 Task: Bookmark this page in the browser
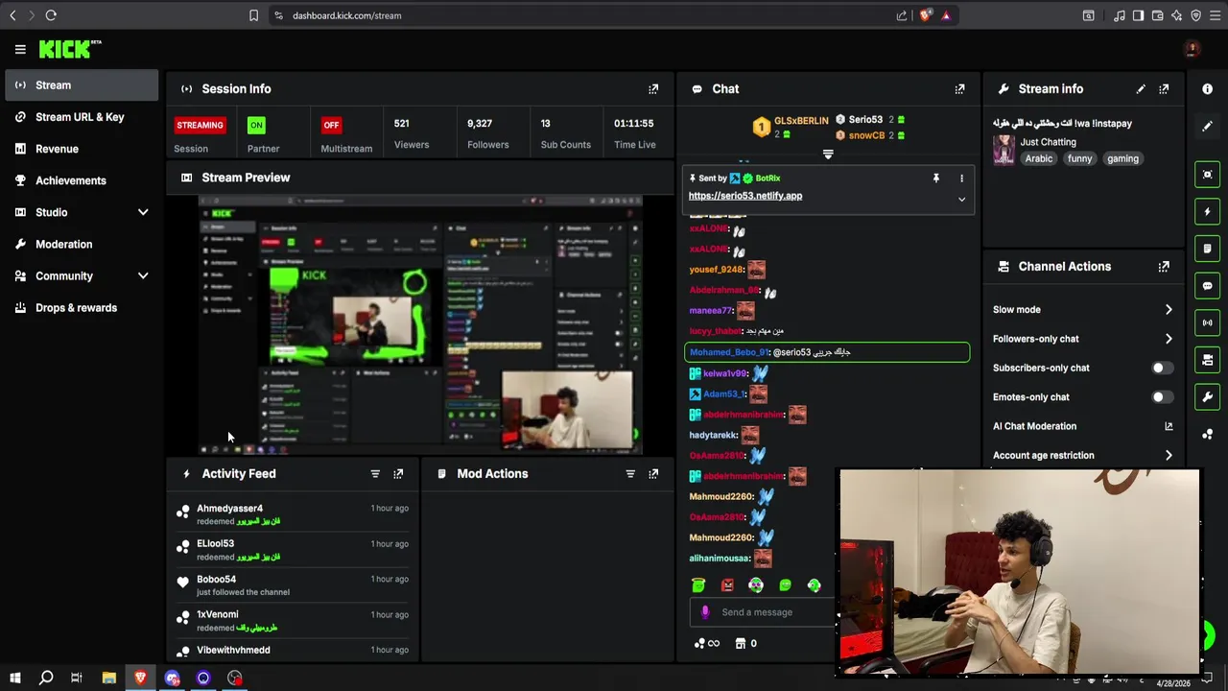click(x=253, y=15)
